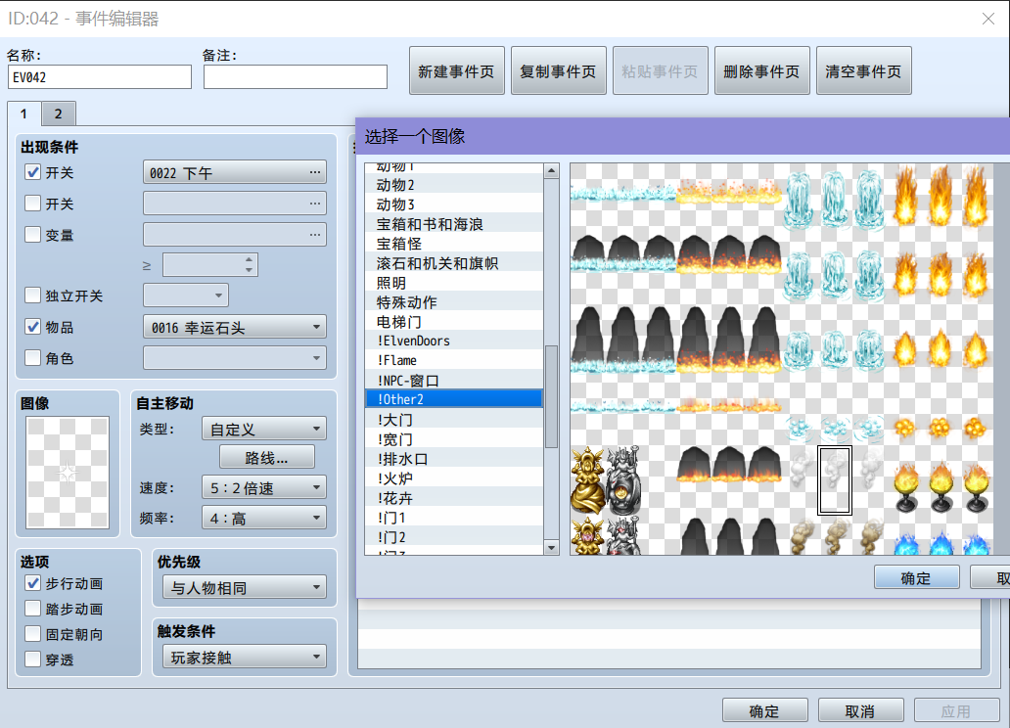Open the 频率 dropdown showing 4：高
The height and width of the screenshot is (728, 1010).
point(264,518)
